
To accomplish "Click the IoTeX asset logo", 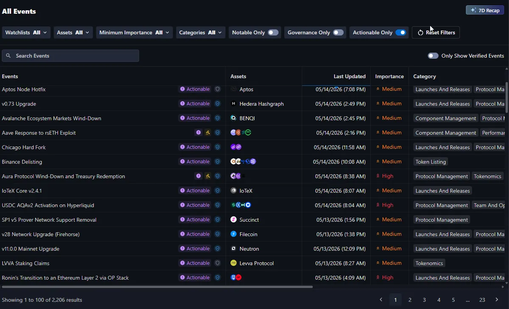I will pyautogui.click(x=233, y=191).
